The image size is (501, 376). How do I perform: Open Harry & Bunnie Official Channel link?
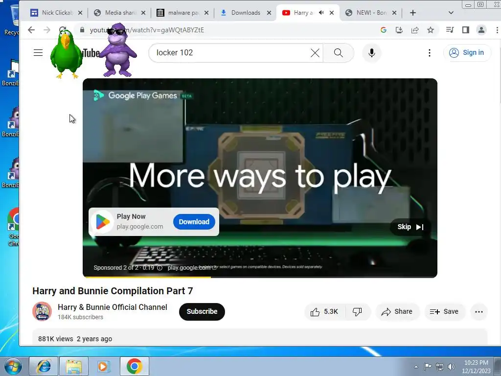click(113, 307)
